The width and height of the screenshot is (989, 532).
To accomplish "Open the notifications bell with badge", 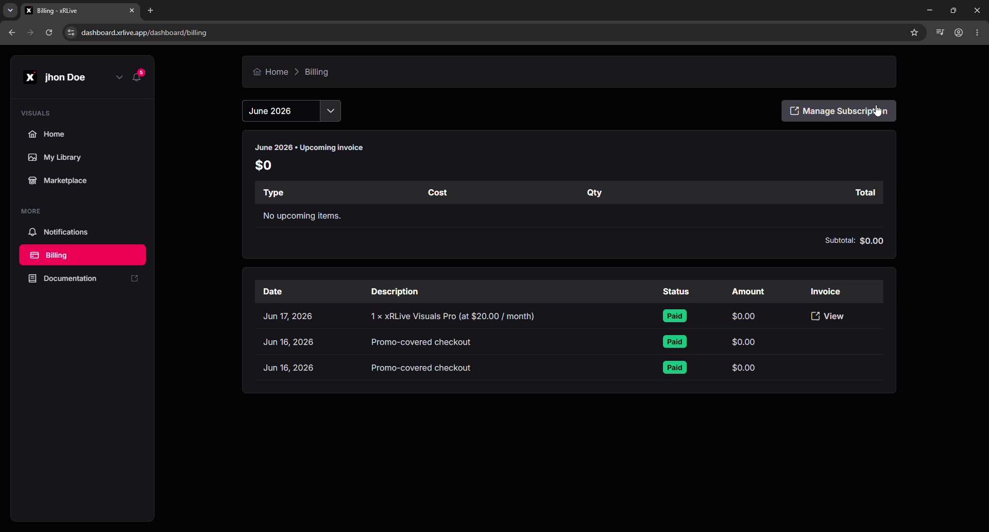I will tap(138, 76).
